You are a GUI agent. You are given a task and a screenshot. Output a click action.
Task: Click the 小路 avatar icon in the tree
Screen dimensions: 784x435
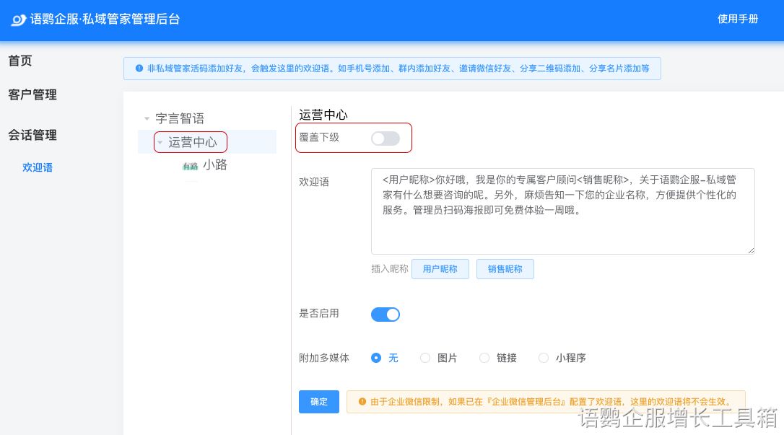[x=191, y=166]
